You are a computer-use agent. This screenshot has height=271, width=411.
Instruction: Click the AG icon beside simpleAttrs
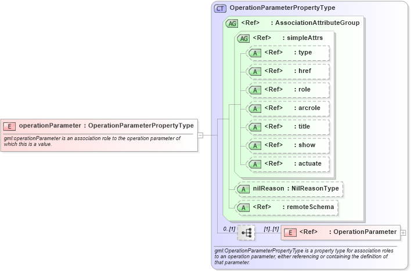click(243, 38)
